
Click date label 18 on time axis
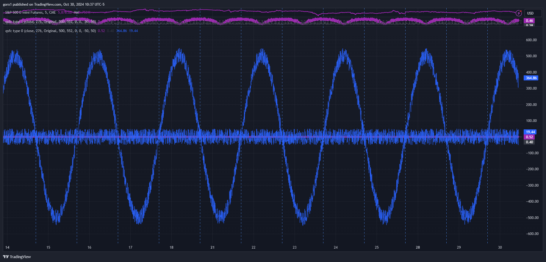[171, 247]
